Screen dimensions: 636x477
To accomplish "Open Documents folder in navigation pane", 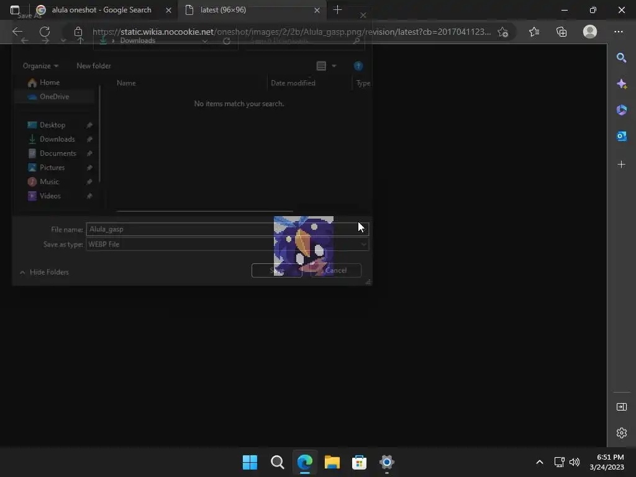I will pyautogui.click(x=58, y=153).
